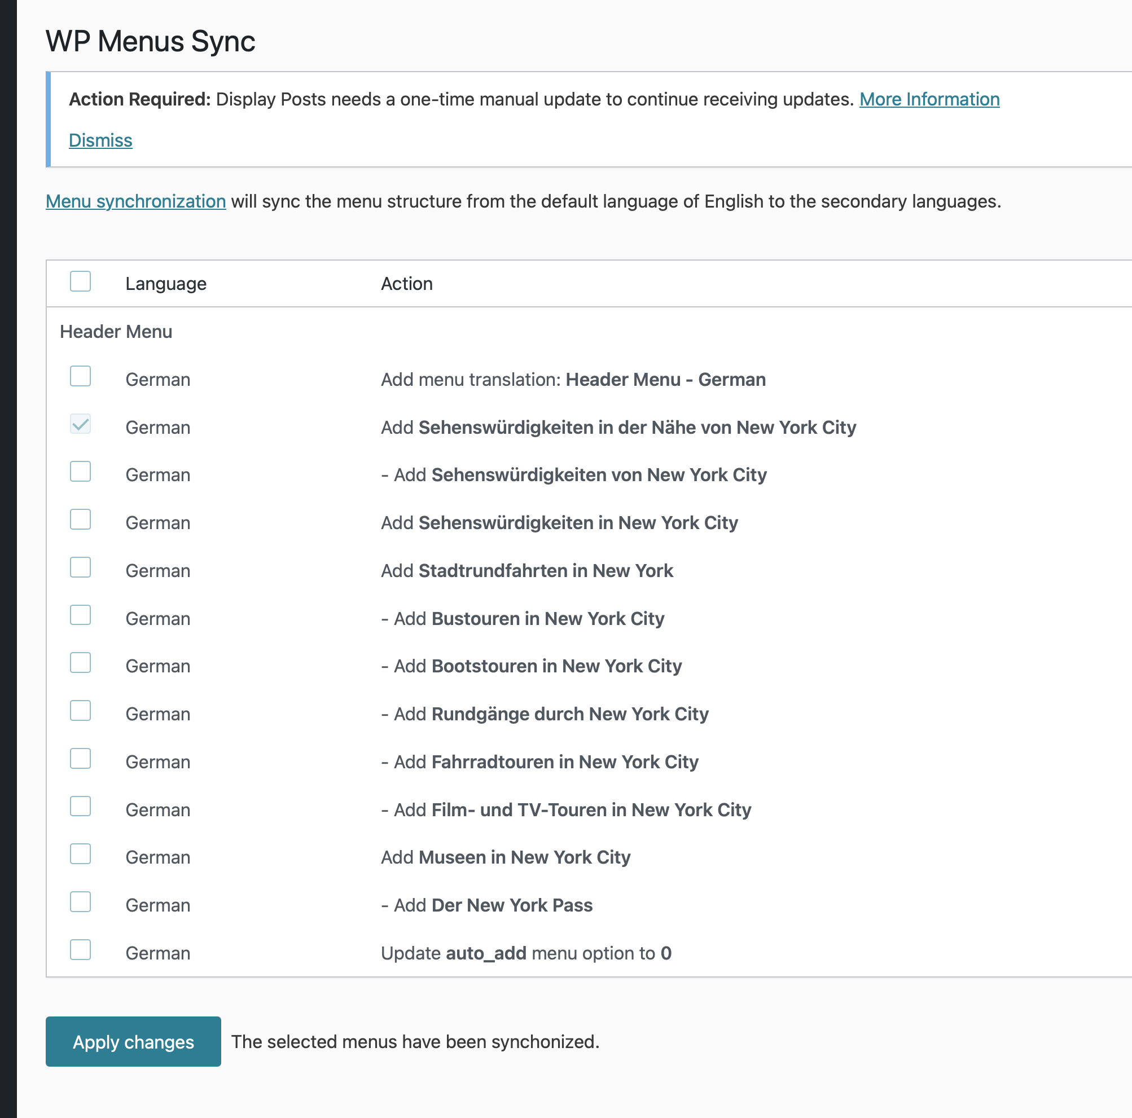Click the WP Menus Sync page title
This screenshot has height=1118, width=1132.
pos(151,41)
